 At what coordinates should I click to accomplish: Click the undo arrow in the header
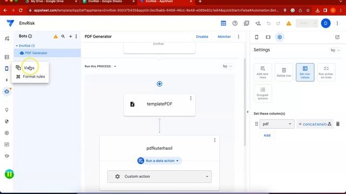click(269, 23)
